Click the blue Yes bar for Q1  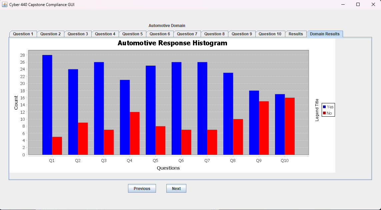47,105
